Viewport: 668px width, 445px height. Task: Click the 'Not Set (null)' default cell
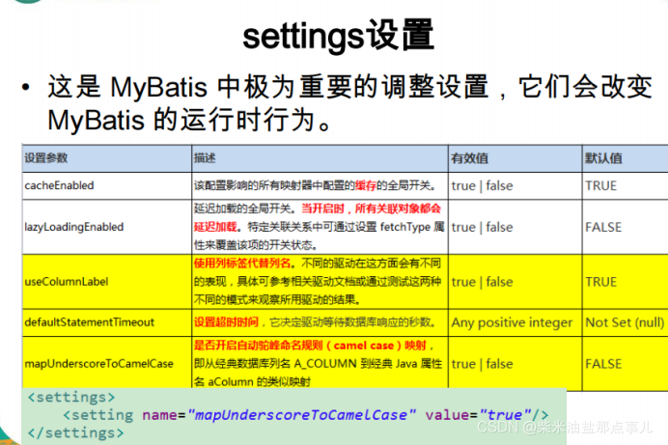pyautogui.click(x=625, y=322)
